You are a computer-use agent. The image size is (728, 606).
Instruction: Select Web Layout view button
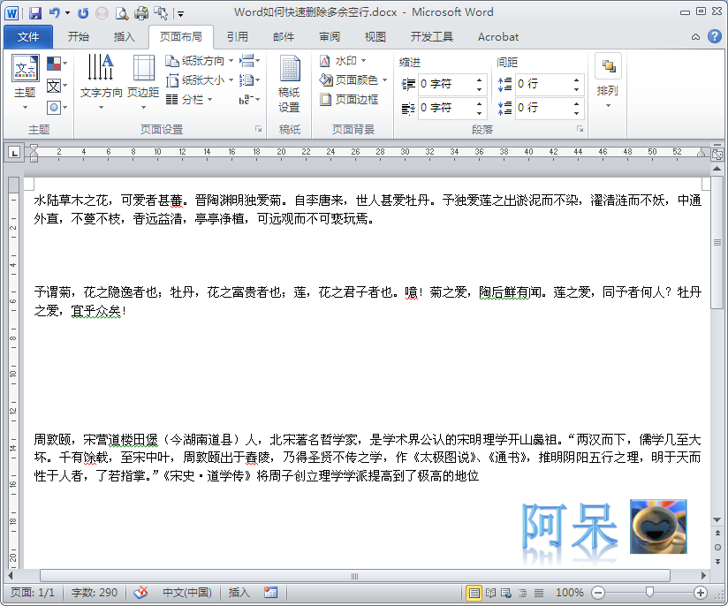click(506, 593)
